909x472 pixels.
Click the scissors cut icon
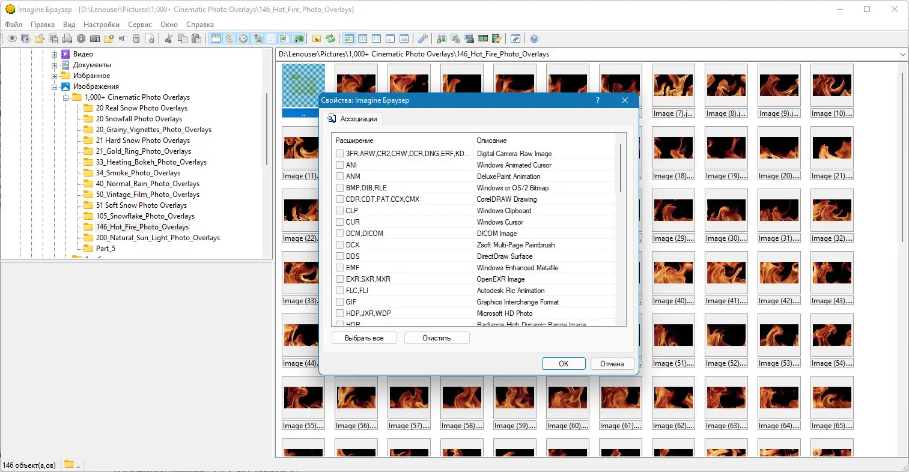[x=169, y=39]
